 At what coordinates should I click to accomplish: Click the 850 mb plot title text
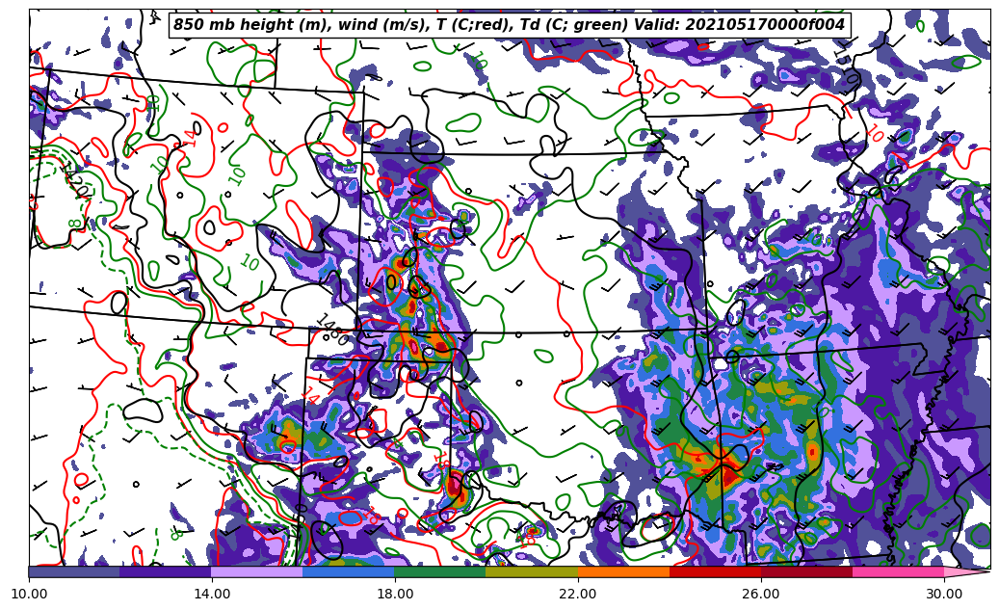[509, 25]
